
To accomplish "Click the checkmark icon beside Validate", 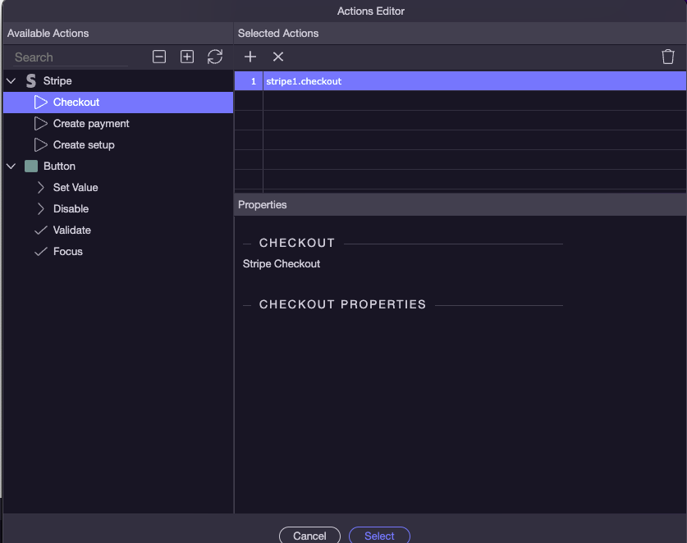I will (41, 230).
